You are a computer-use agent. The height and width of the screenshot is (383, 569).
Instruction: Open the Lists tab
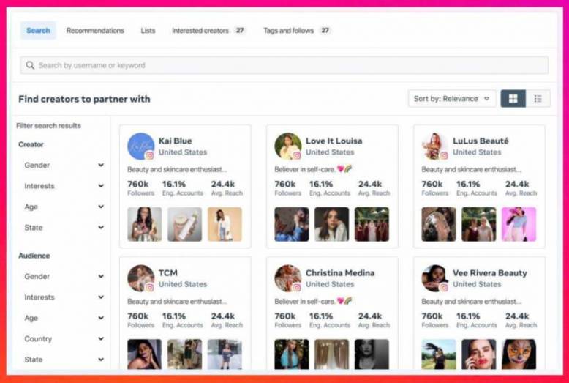[148, 31]
